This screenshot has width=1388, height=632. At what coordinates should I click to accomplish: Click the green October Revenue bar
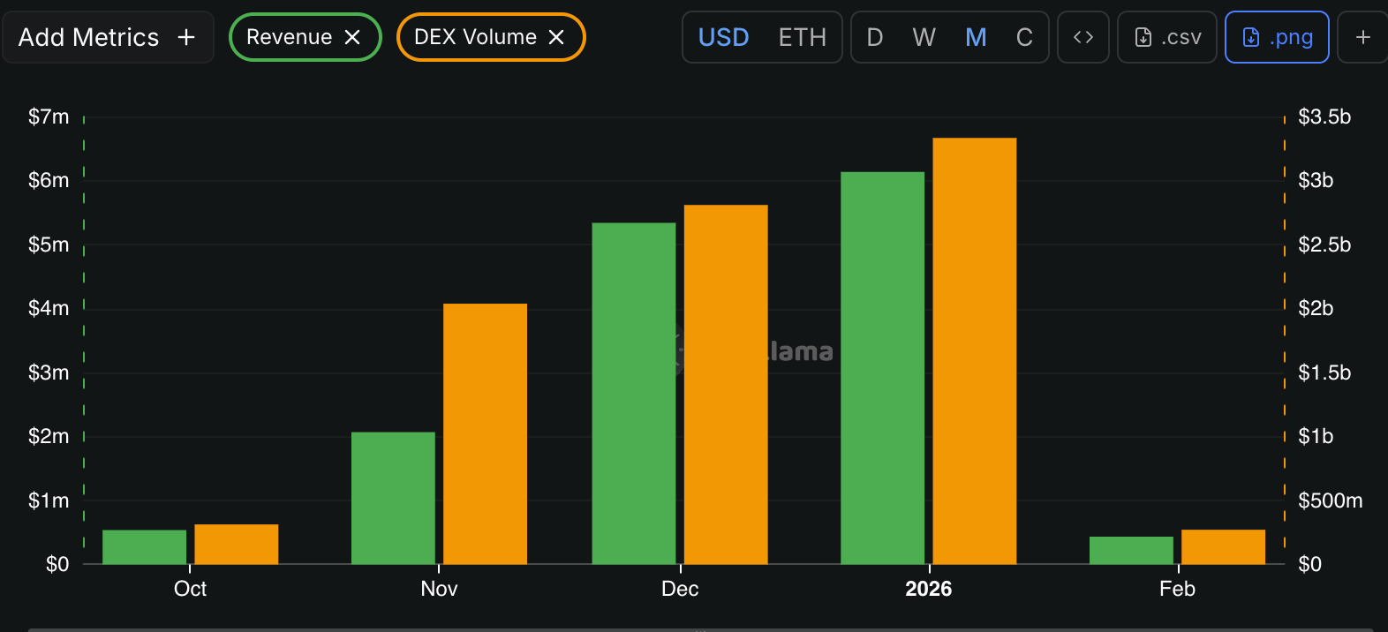[x=145, y=547]
